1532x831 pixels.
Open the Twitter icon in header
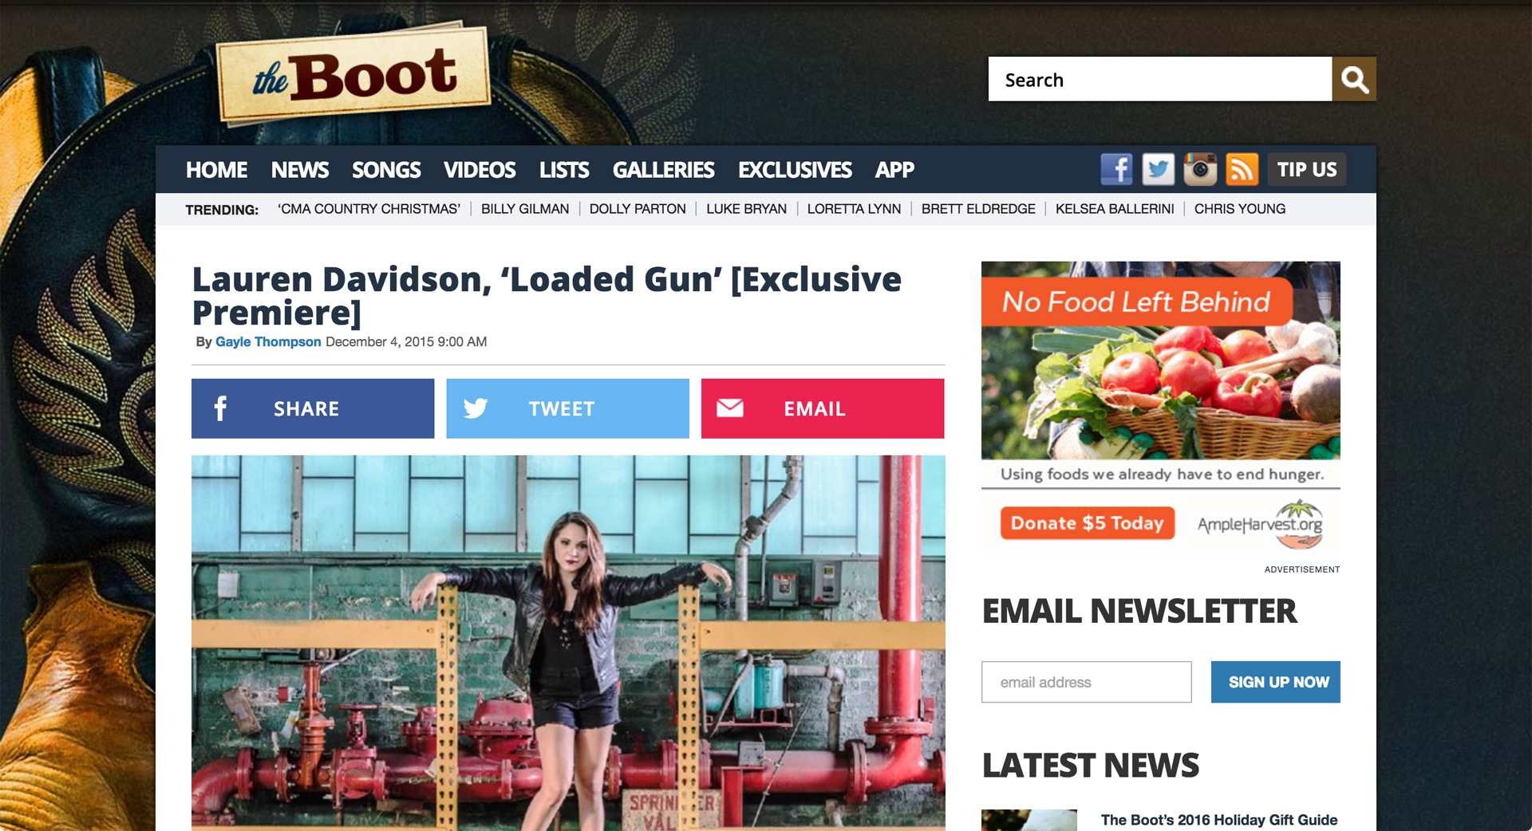[1158, 169]
